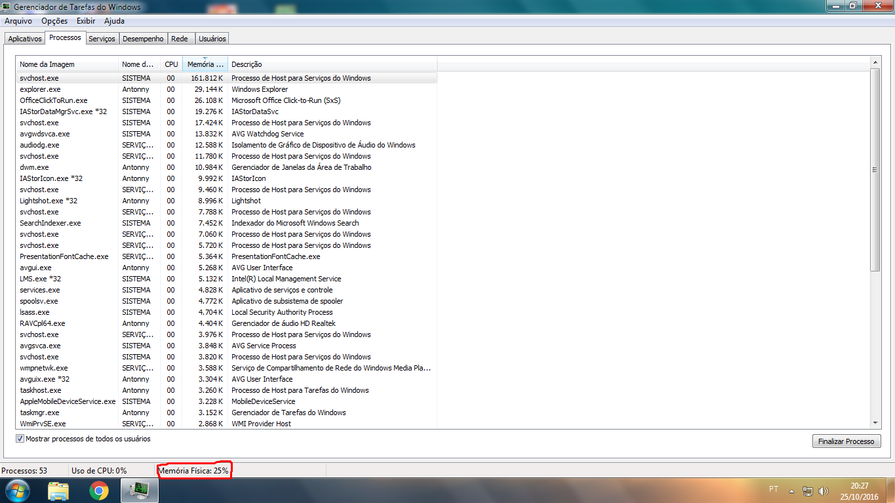Select the IAStorIcon.exe *32 process
This screenshot has width=895, height=503.
click(226, 178)
